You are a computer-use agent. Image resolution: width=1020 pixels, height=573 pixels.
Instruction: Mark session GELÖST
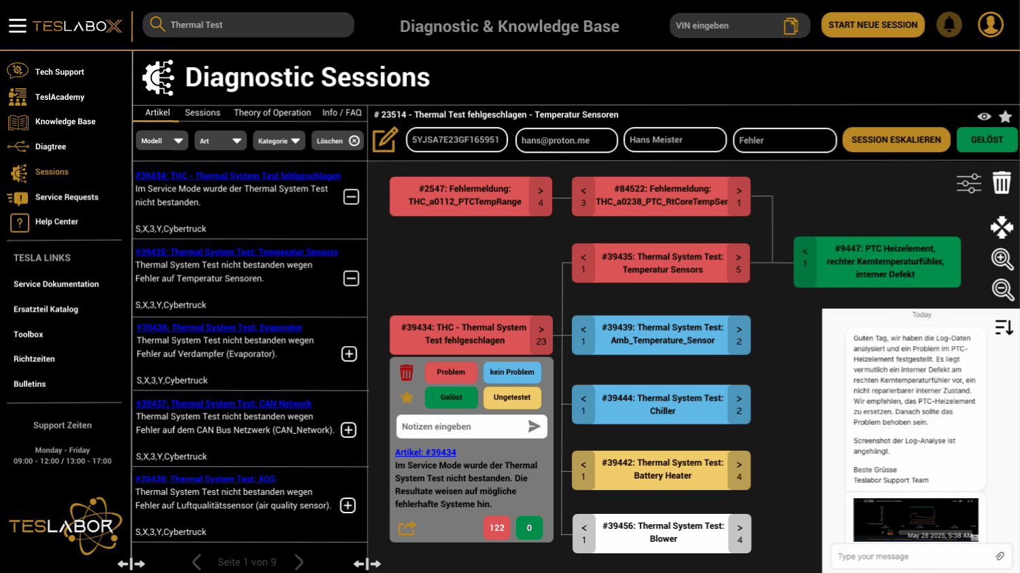[987, 140]
